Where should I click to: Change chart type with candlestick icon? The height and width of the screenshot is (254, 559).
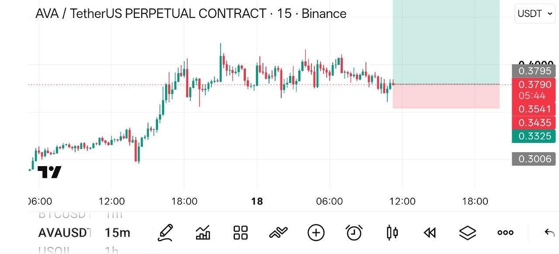coord(392,233)
